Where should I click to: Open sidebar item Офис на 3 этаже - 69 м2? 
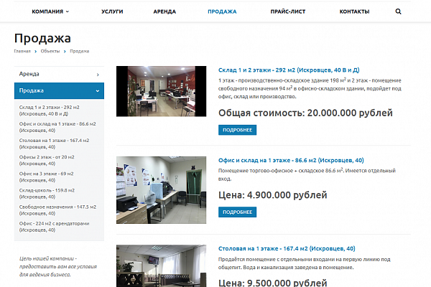(46, 177)
